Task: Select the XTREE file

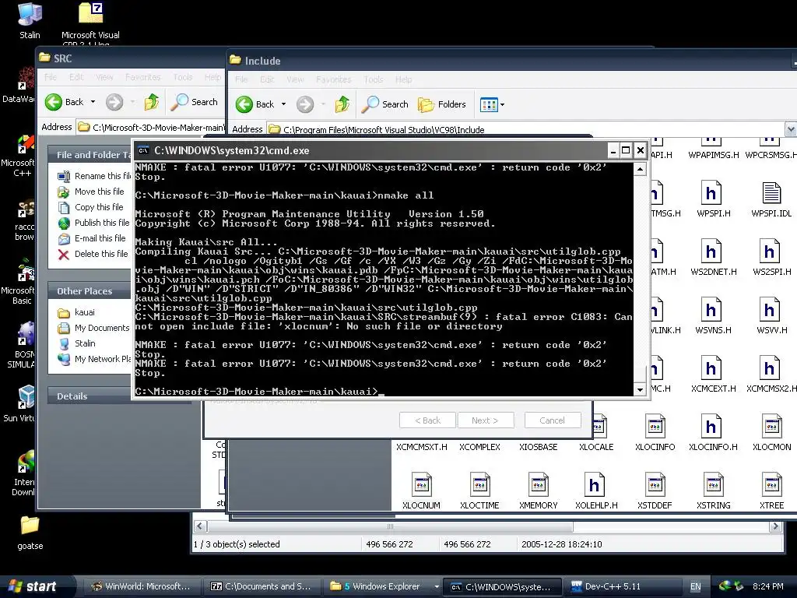Action: pyautogui.click(x=771, y=492)
